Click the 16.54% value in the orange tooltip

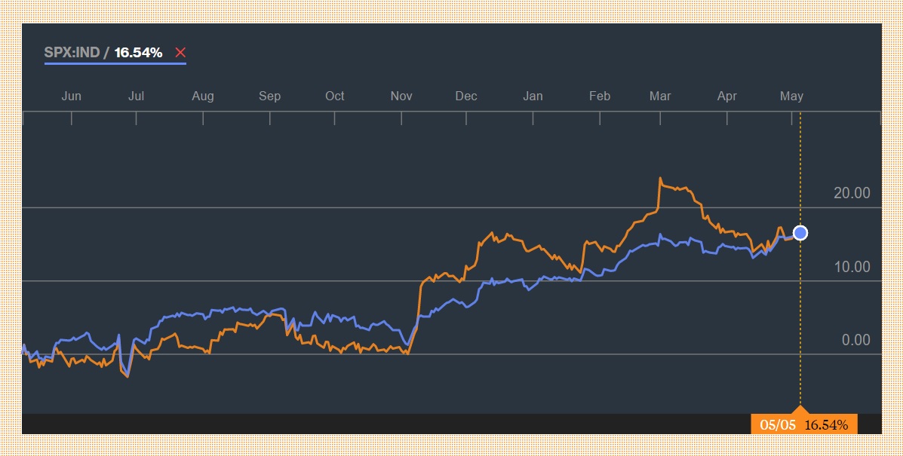826,424
